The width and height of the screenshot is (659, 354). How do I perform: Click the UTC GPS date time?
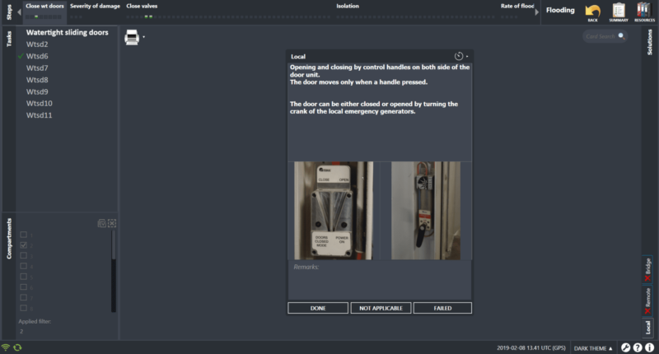(x=531, y=348)
